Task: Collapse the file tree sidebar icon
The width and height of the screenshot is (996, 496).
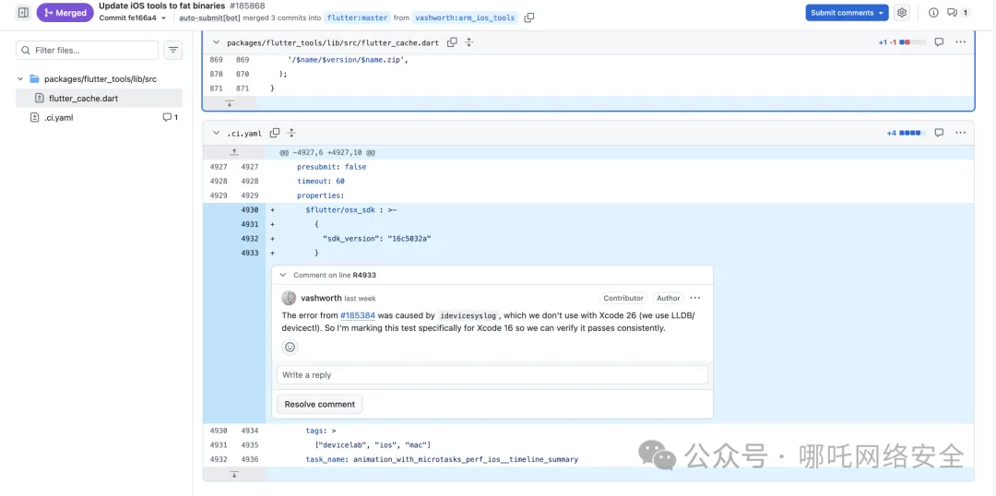Action: [x=23, y=12]
